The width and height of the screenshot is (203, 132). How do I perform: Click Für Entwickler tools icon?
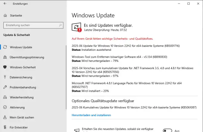(x=5, y=127)
